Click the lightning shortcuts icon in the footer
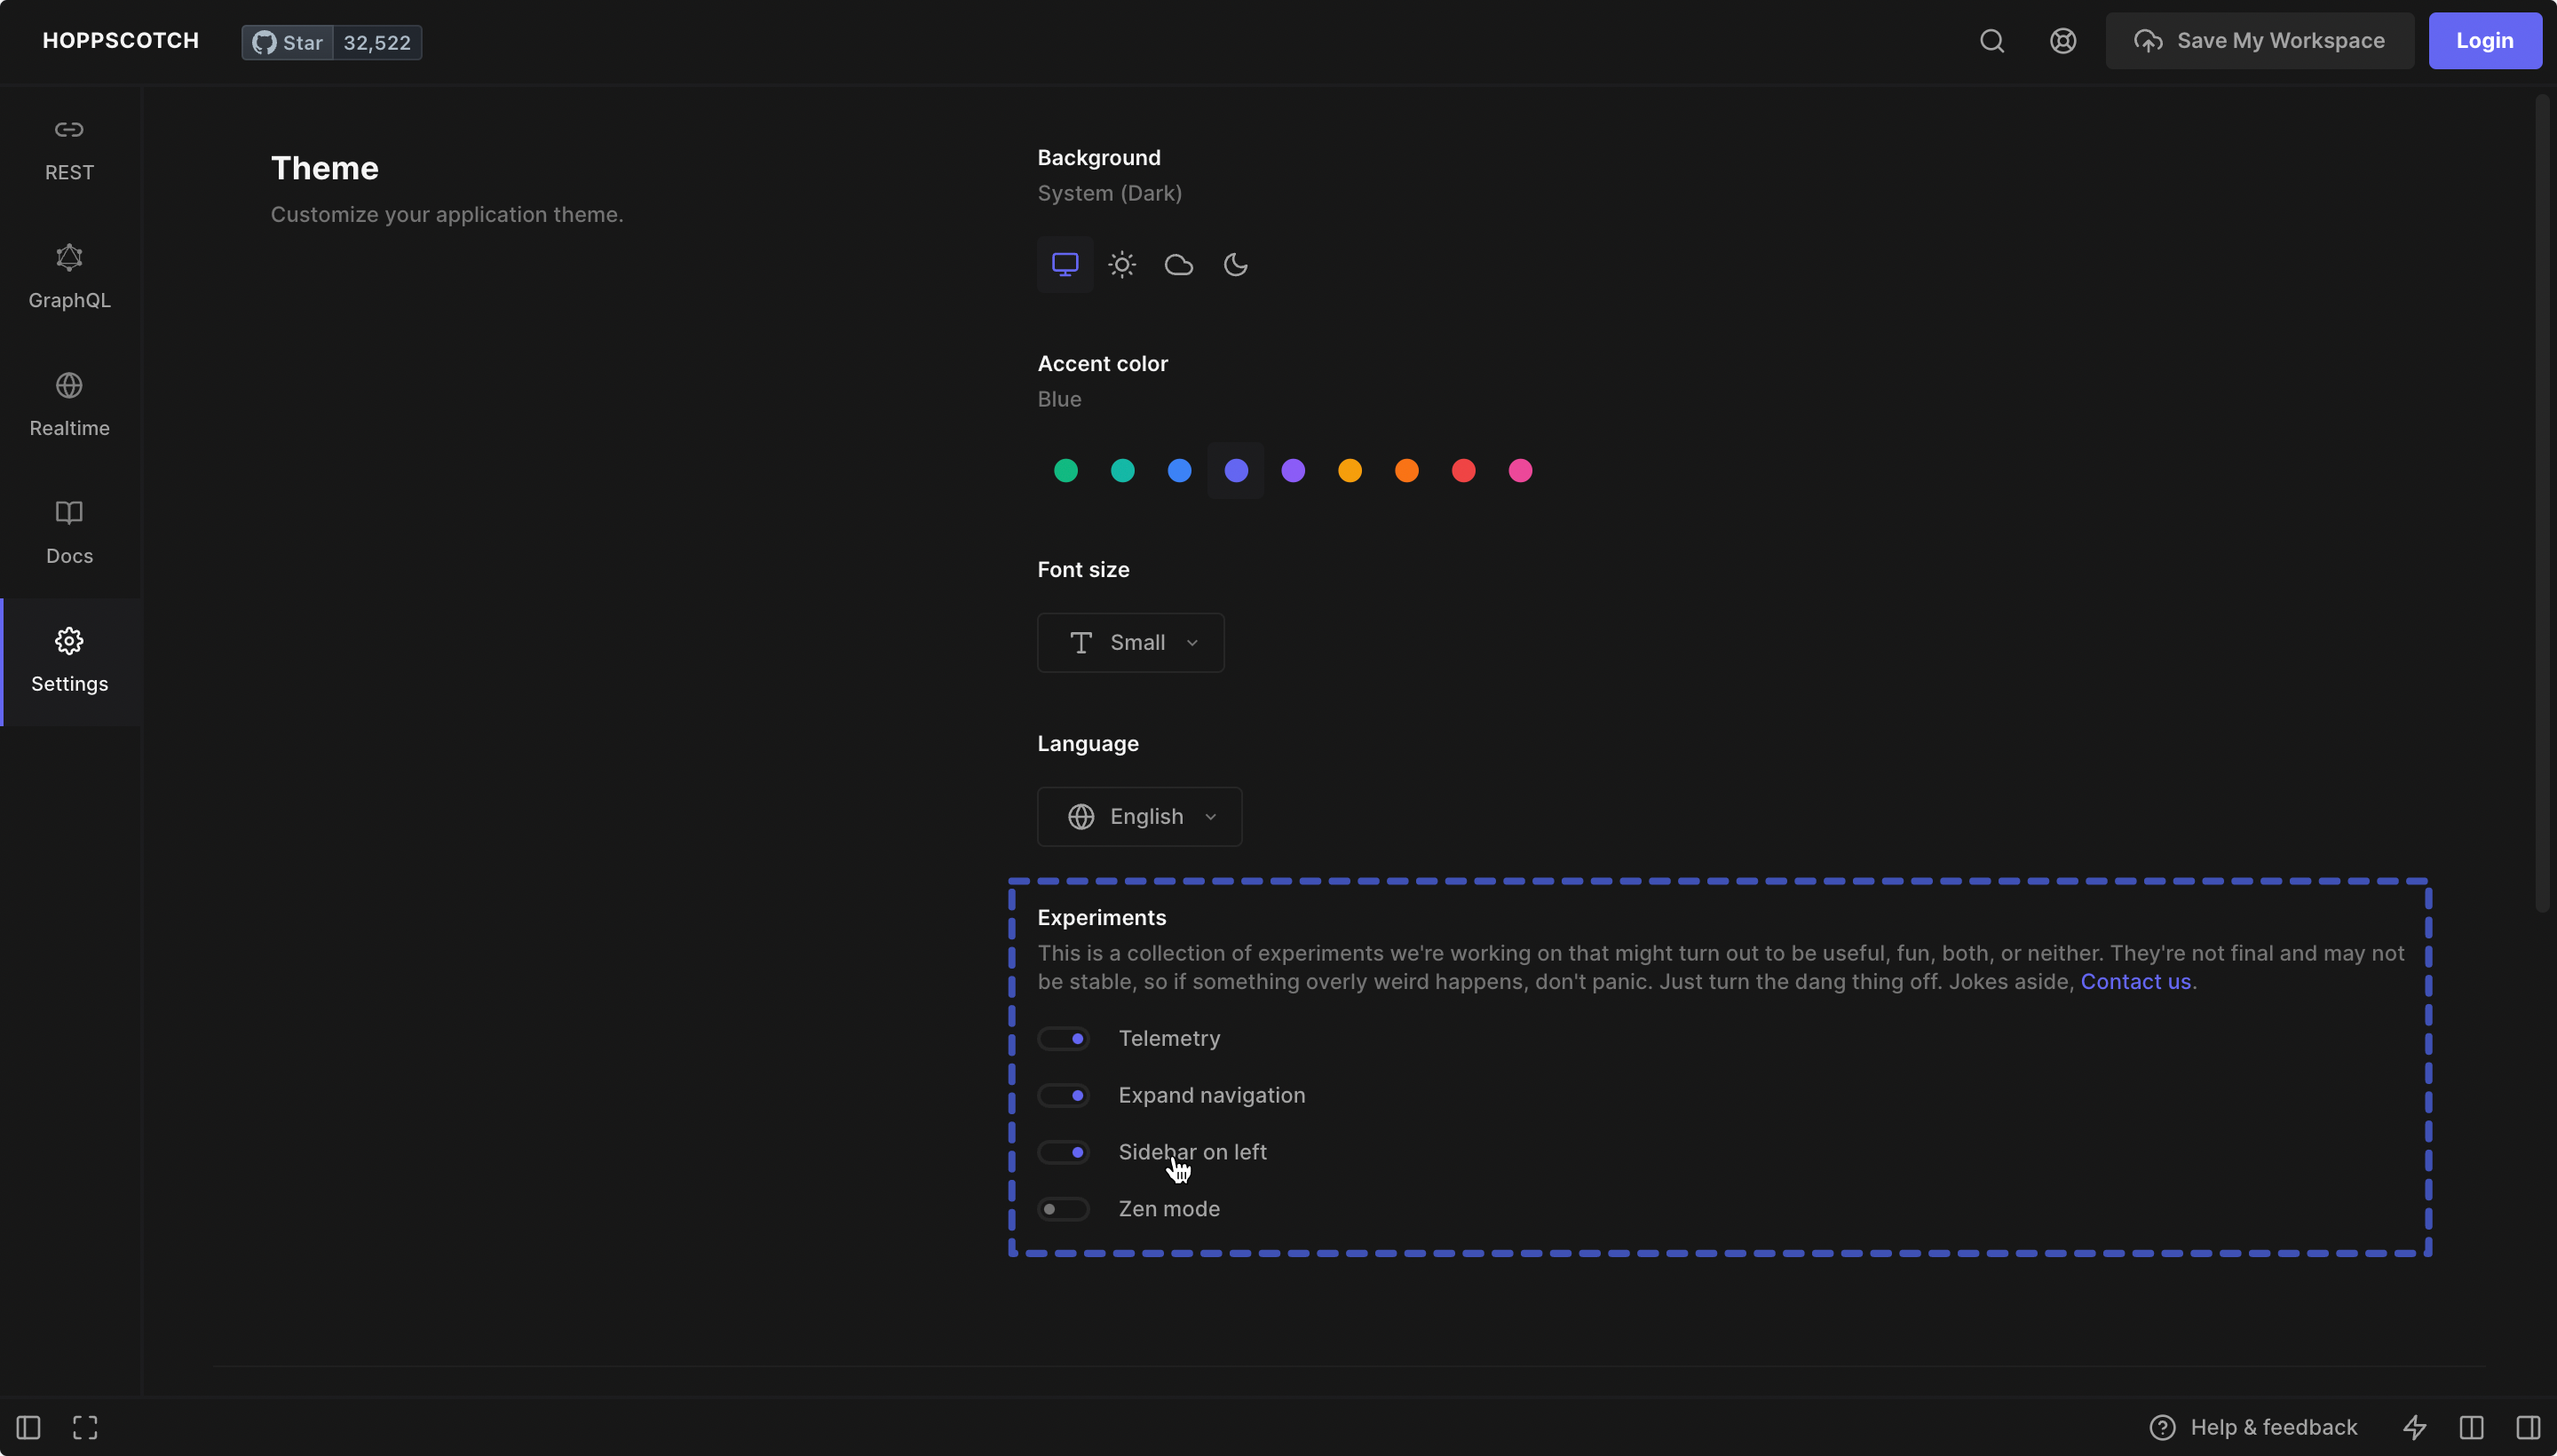The width and height of the screenshot is (2557, 1456). (2414, 1427)
